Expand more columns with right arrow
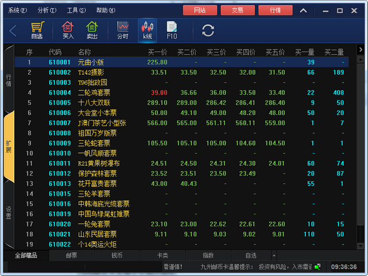The height and width of the screenshot is (276, 368). [361, 49]
